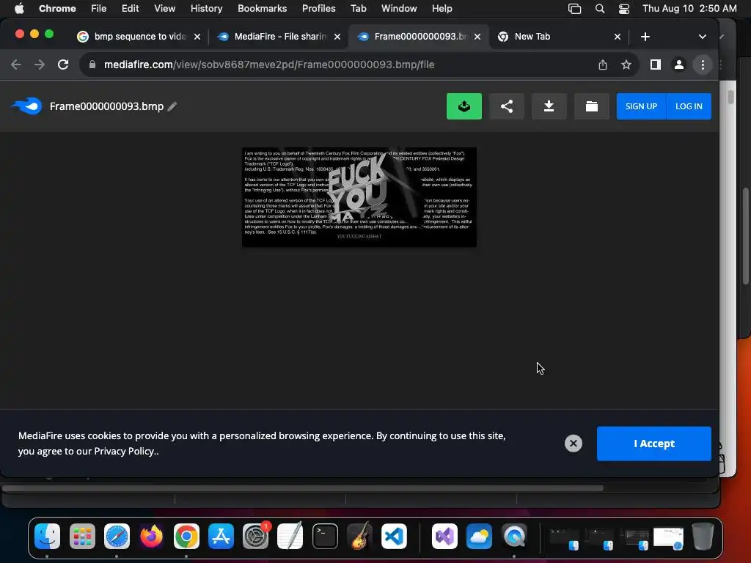The height and width of the screenshot is (563, 751).
Task: Open the Apple menu
Action: [18, 8]
